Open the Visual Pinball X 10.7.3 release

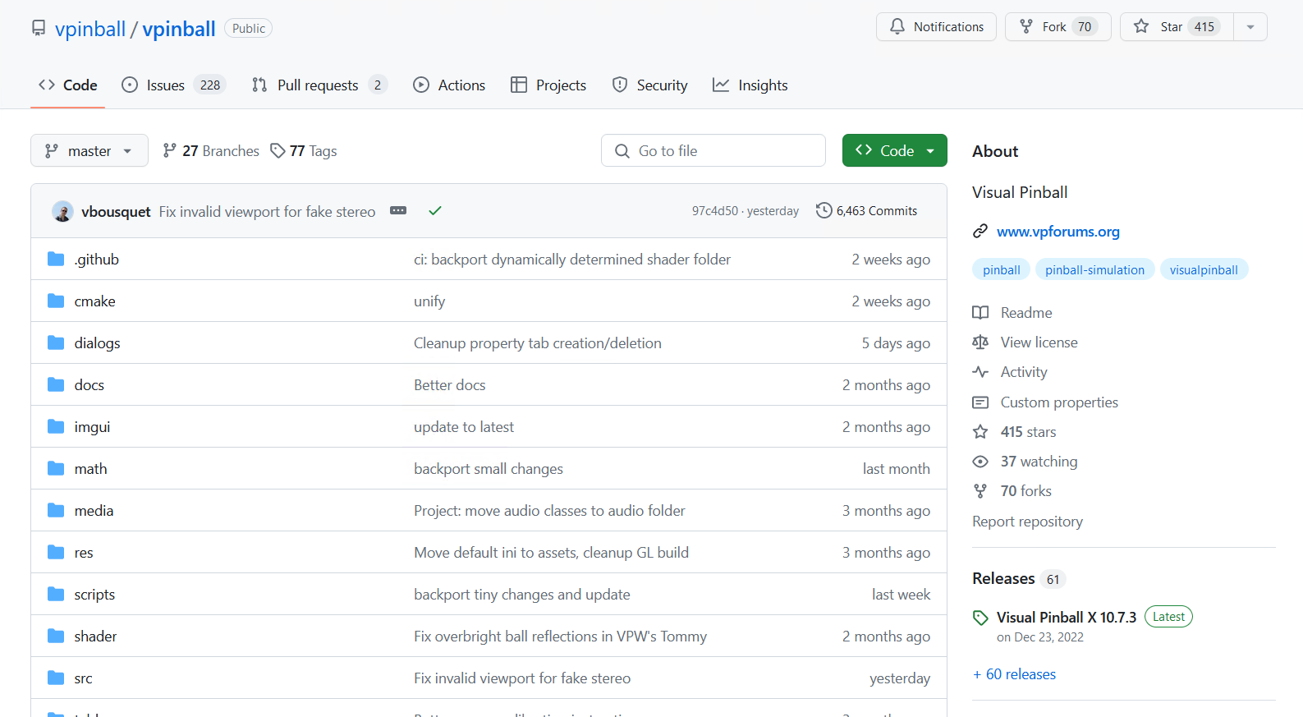pos(1067,618)
